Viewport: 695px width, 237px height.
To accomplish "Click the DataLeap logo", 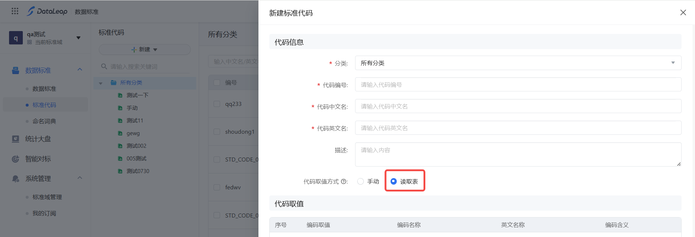I will pyautogui.click(x=47, y=11).
